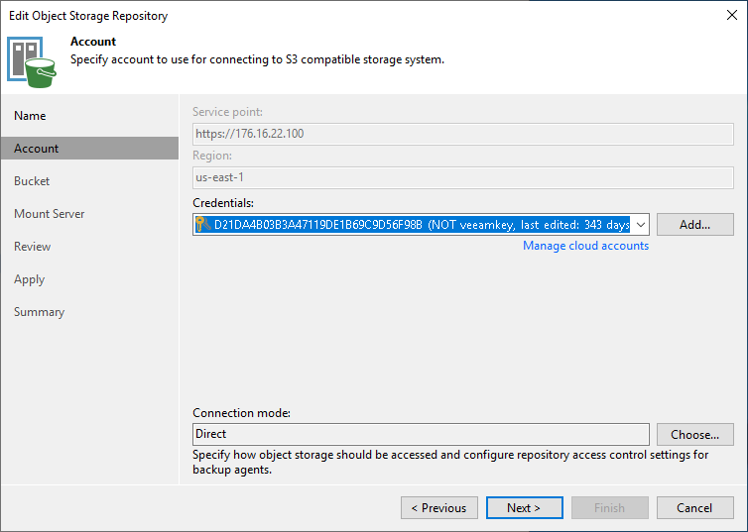Go back with the Previous button
This screenshot has height=532, width=748.
(x=439, y=507)
